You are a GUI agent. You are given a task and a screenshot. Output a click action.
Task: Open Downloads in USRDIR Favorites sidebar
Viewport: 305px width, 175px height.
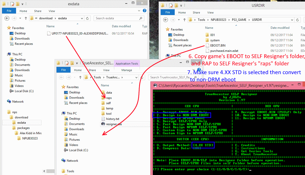[x=180, y=40]
